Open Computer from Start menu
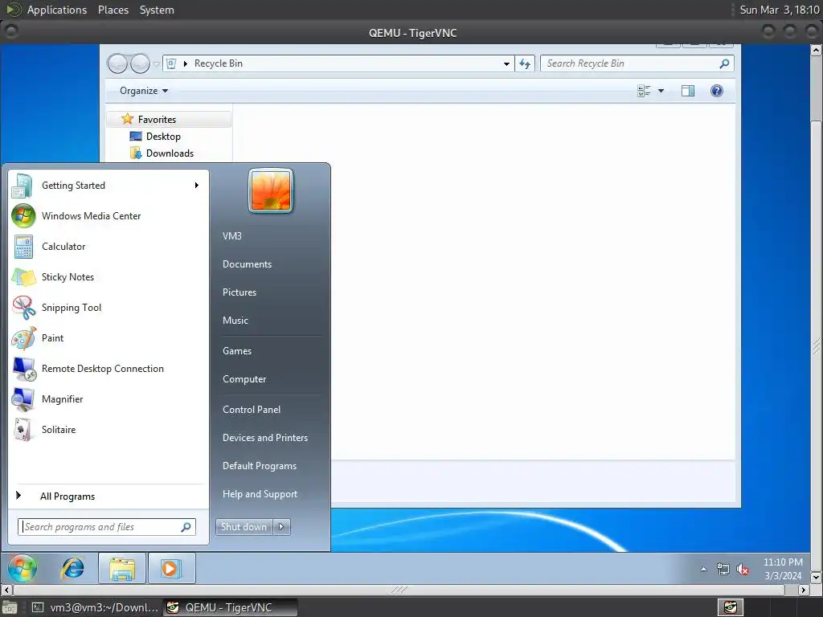This screenshot has height=617, width=823. point(244,379)
